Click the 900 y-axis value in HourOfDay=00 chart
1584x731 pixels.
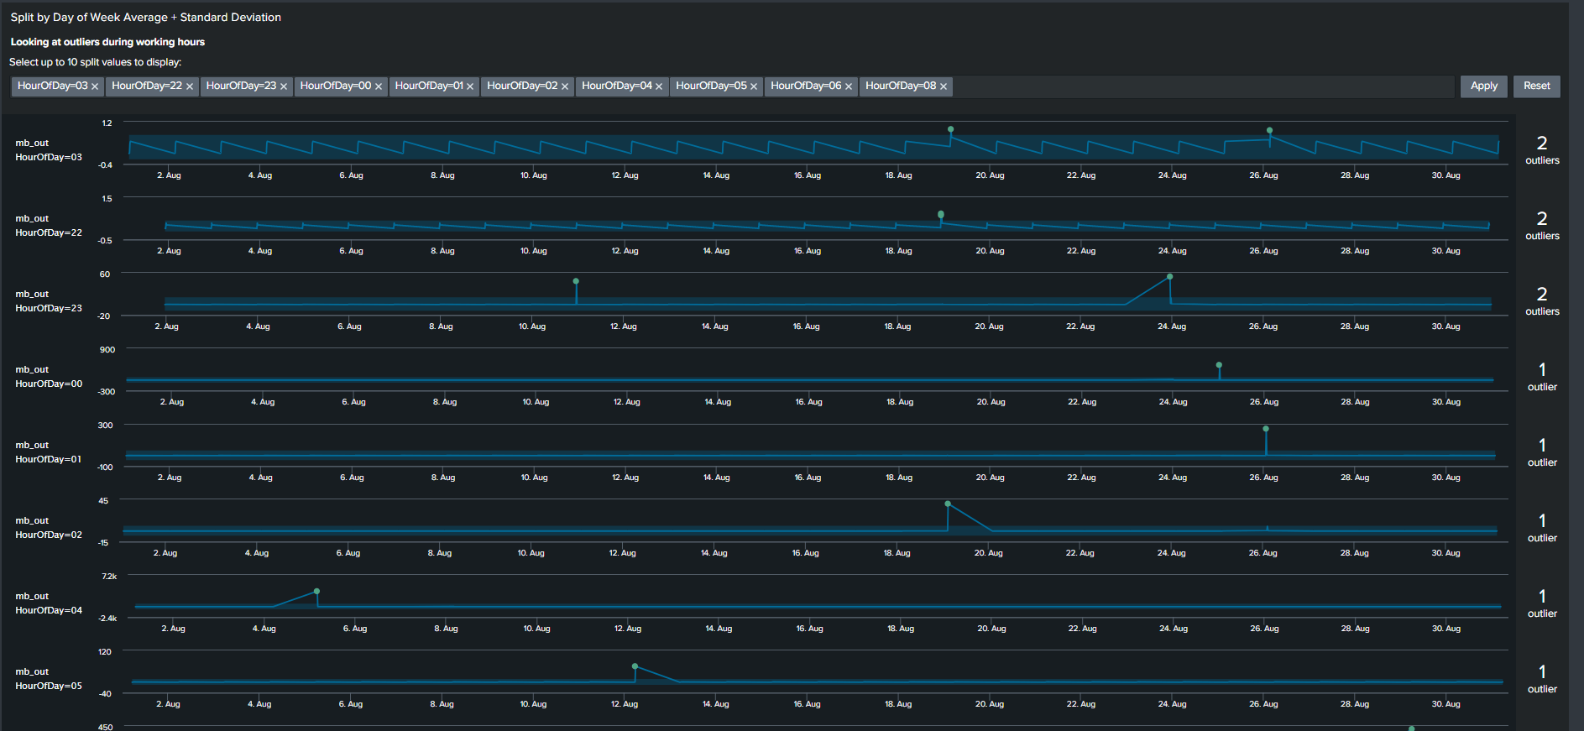107,350
